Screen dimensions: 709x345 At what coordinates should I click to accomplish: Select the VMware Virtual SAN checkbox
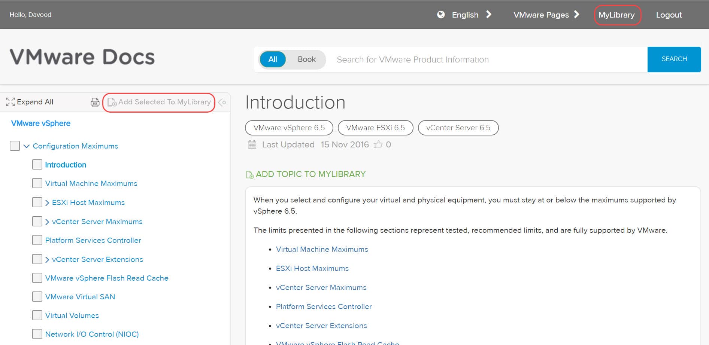(37, 297)
